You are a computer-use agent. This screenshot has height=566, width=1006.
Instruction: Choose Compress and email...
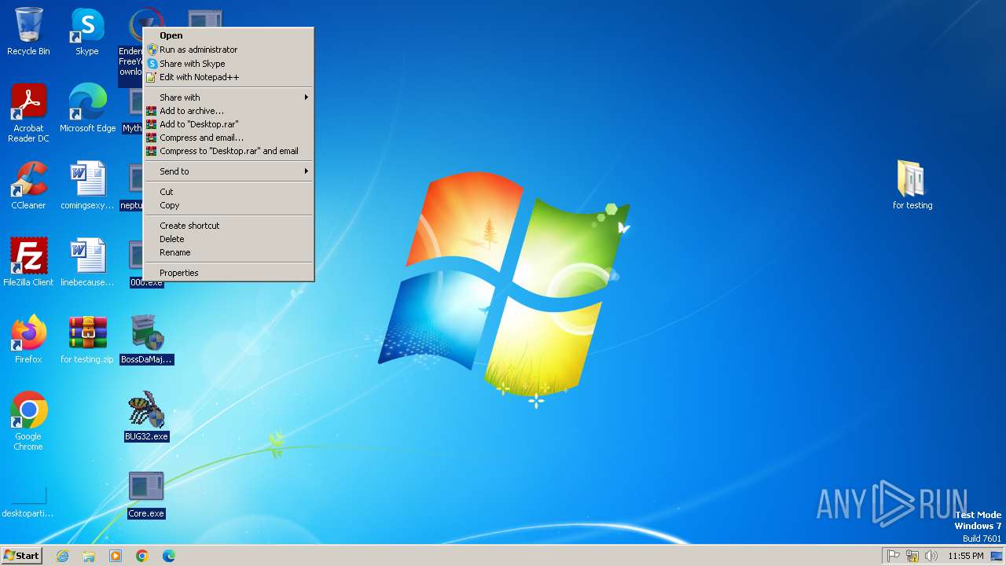(229, 138)
